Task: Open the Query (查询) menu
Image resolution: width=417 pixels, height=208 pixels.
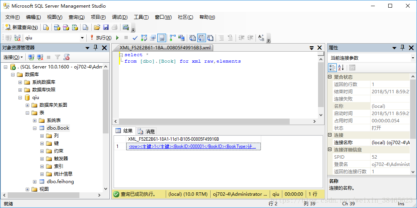Action: pyautogui.click(x=77, y=17)
